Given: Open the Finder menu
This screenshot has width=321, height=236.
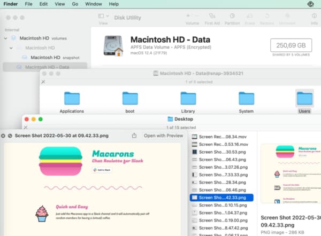Looking at the screenshot, I should tap(11, 4).
